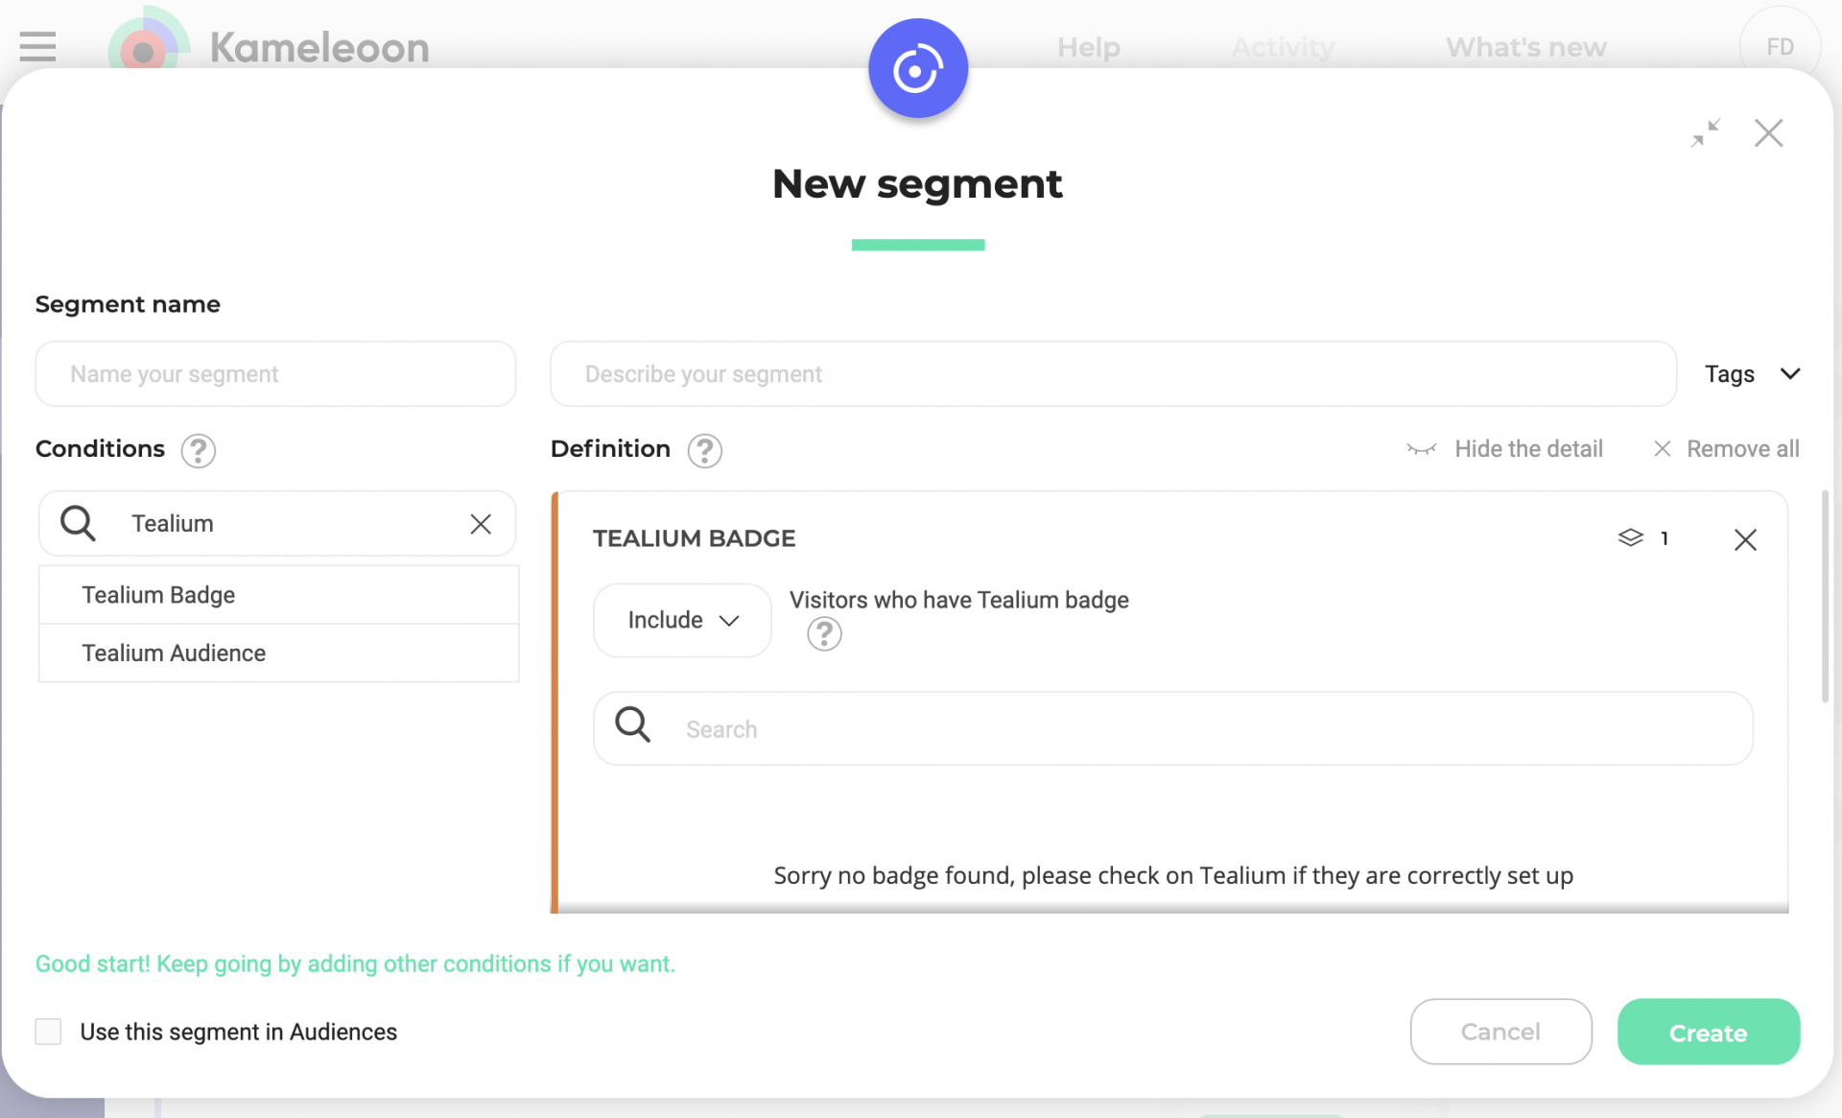This screenshot has width=1842, height=1118.
Task: Click the Create button
Action: (1708, 1033)
